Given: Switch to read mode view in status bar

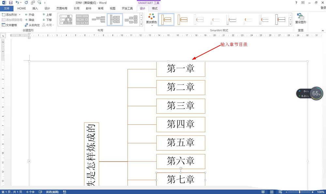Looking at the screenshot, I should coord(263,192).
